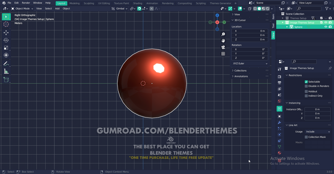Click the blue Z axis gizmo
The width and height of the screenshot is (334, 174).
click(217, 15)
